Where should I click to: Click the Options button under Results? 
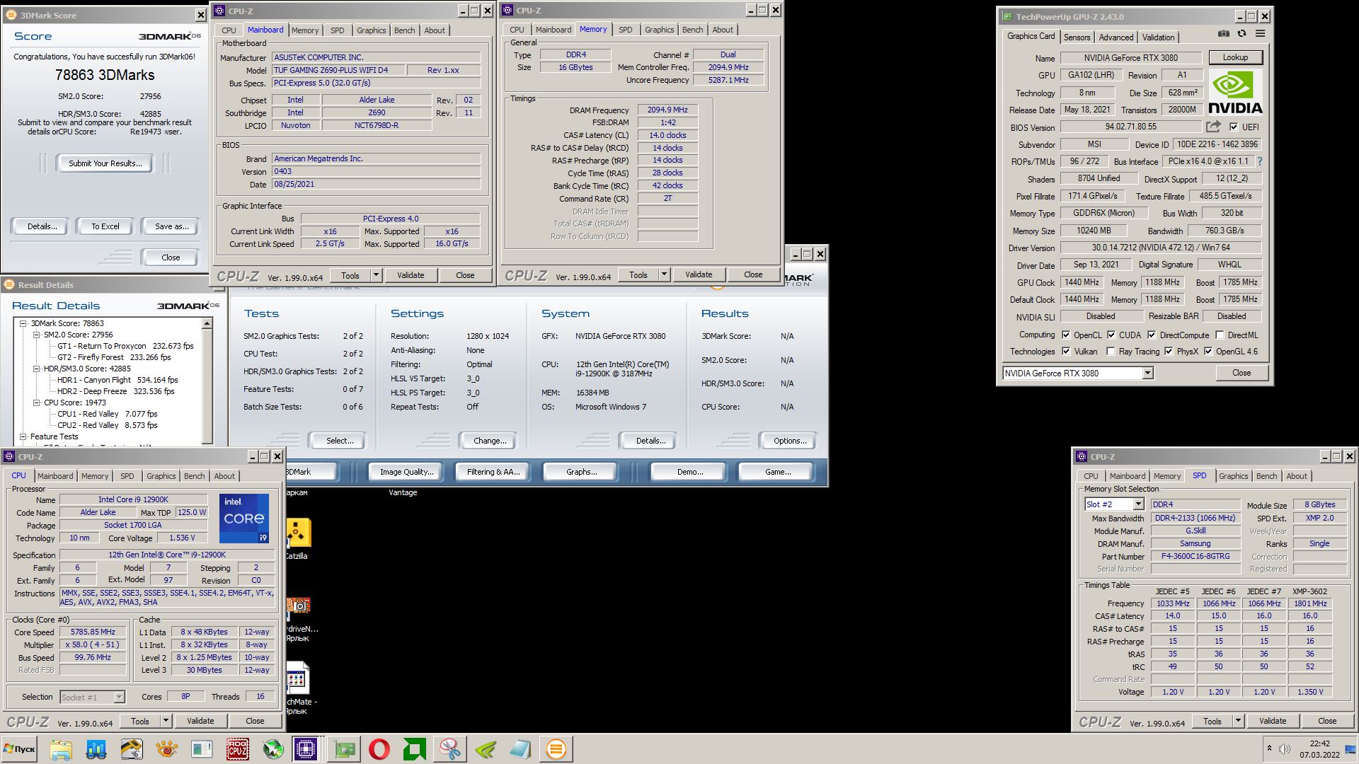tap(790, 441)
